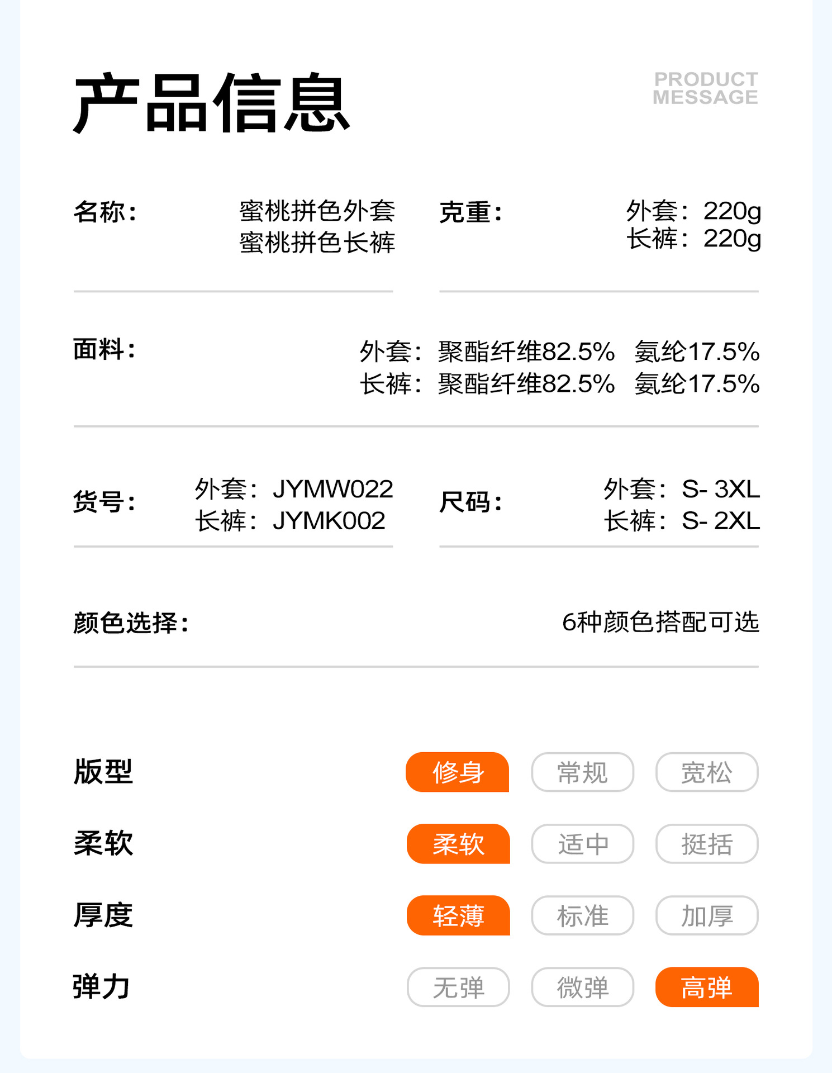Select the orange 柔软 softness pill
This screenshot has width=832, height=1073.
(458, 844)
